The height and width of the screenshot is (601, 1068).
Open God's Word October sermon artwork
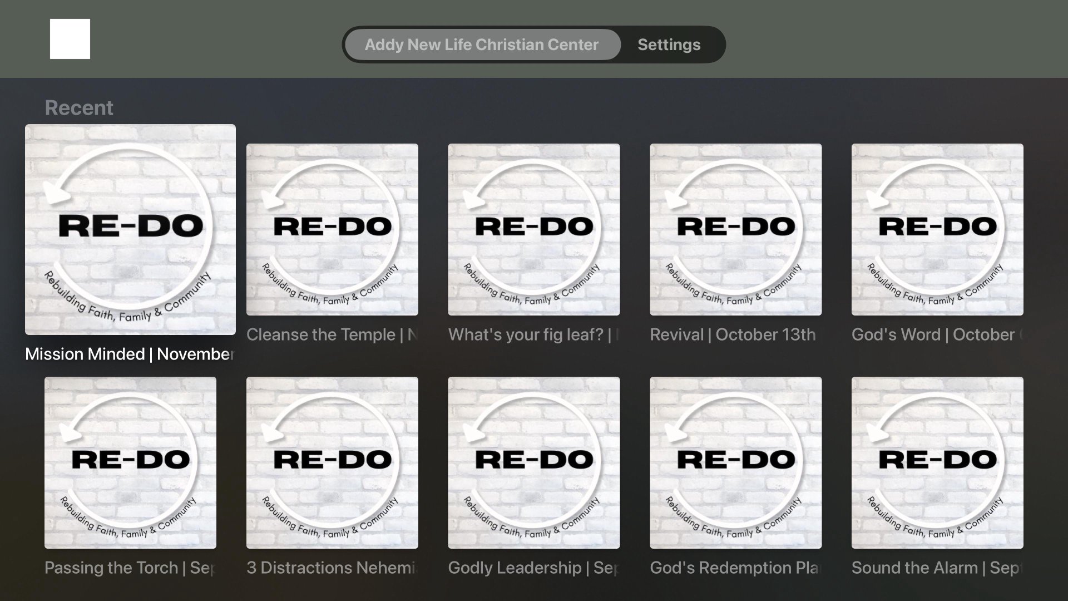937,229
